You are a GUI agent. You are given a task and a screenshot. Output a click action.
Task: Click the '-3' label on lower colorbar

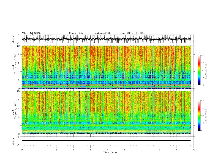[x=203, y=101]
